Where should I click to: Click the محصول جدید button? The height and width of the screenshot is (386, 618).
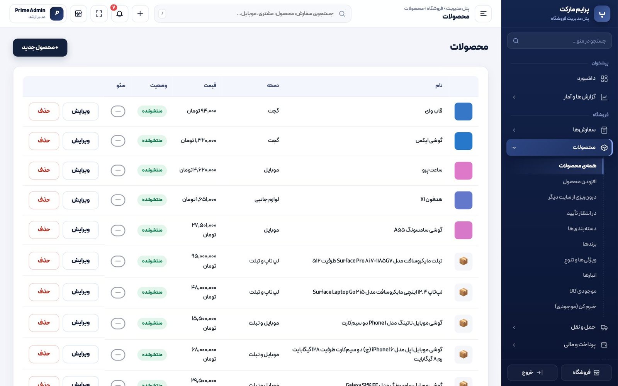tap(40, 47)
